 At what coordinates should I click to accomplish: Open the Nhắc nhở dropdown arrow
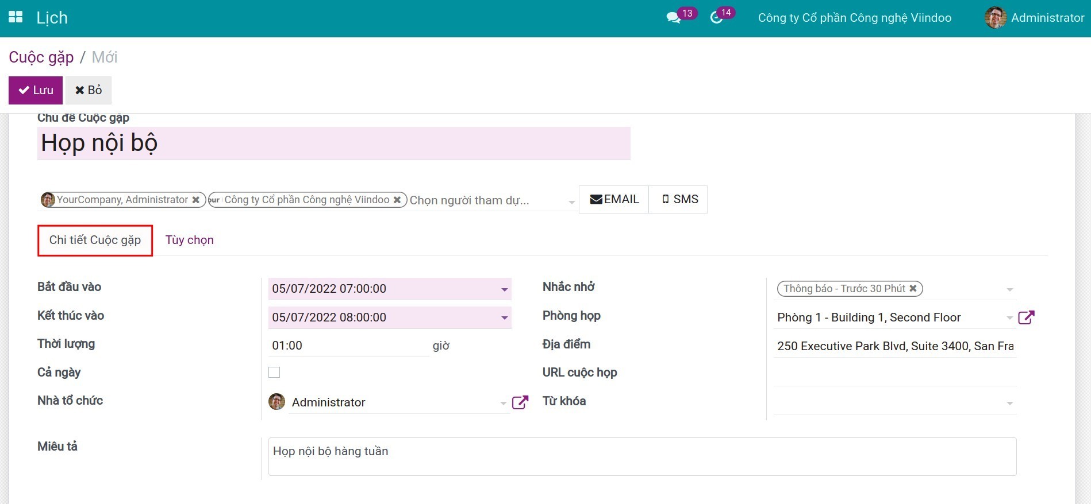coord(1009,290)
